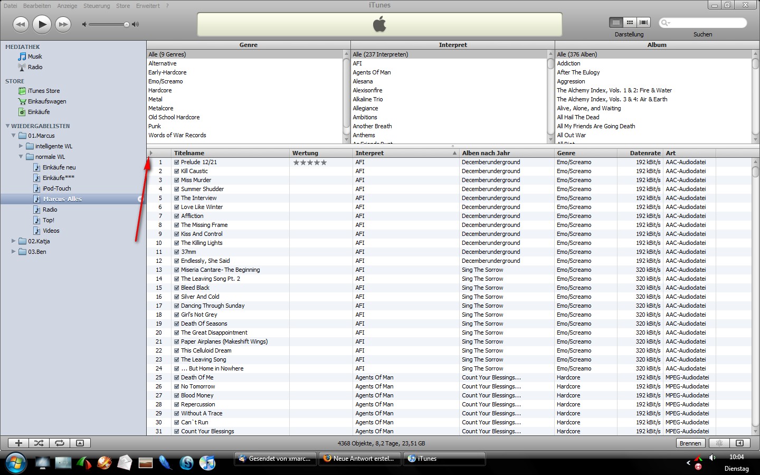Switch to album grid view
760x475 pixels.
click(630, 23)
